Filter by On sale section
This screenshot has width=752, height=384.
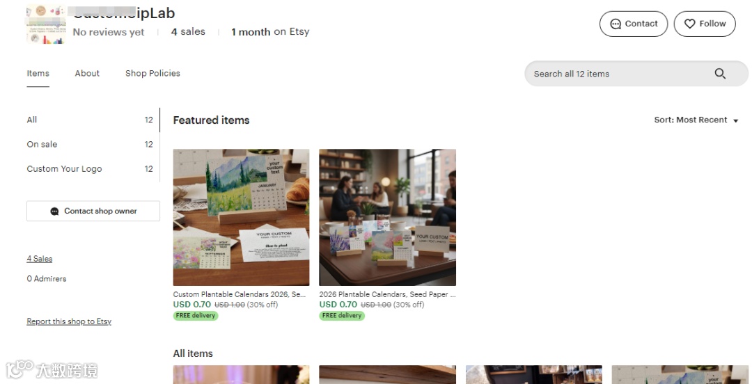(x=90, y=144)
